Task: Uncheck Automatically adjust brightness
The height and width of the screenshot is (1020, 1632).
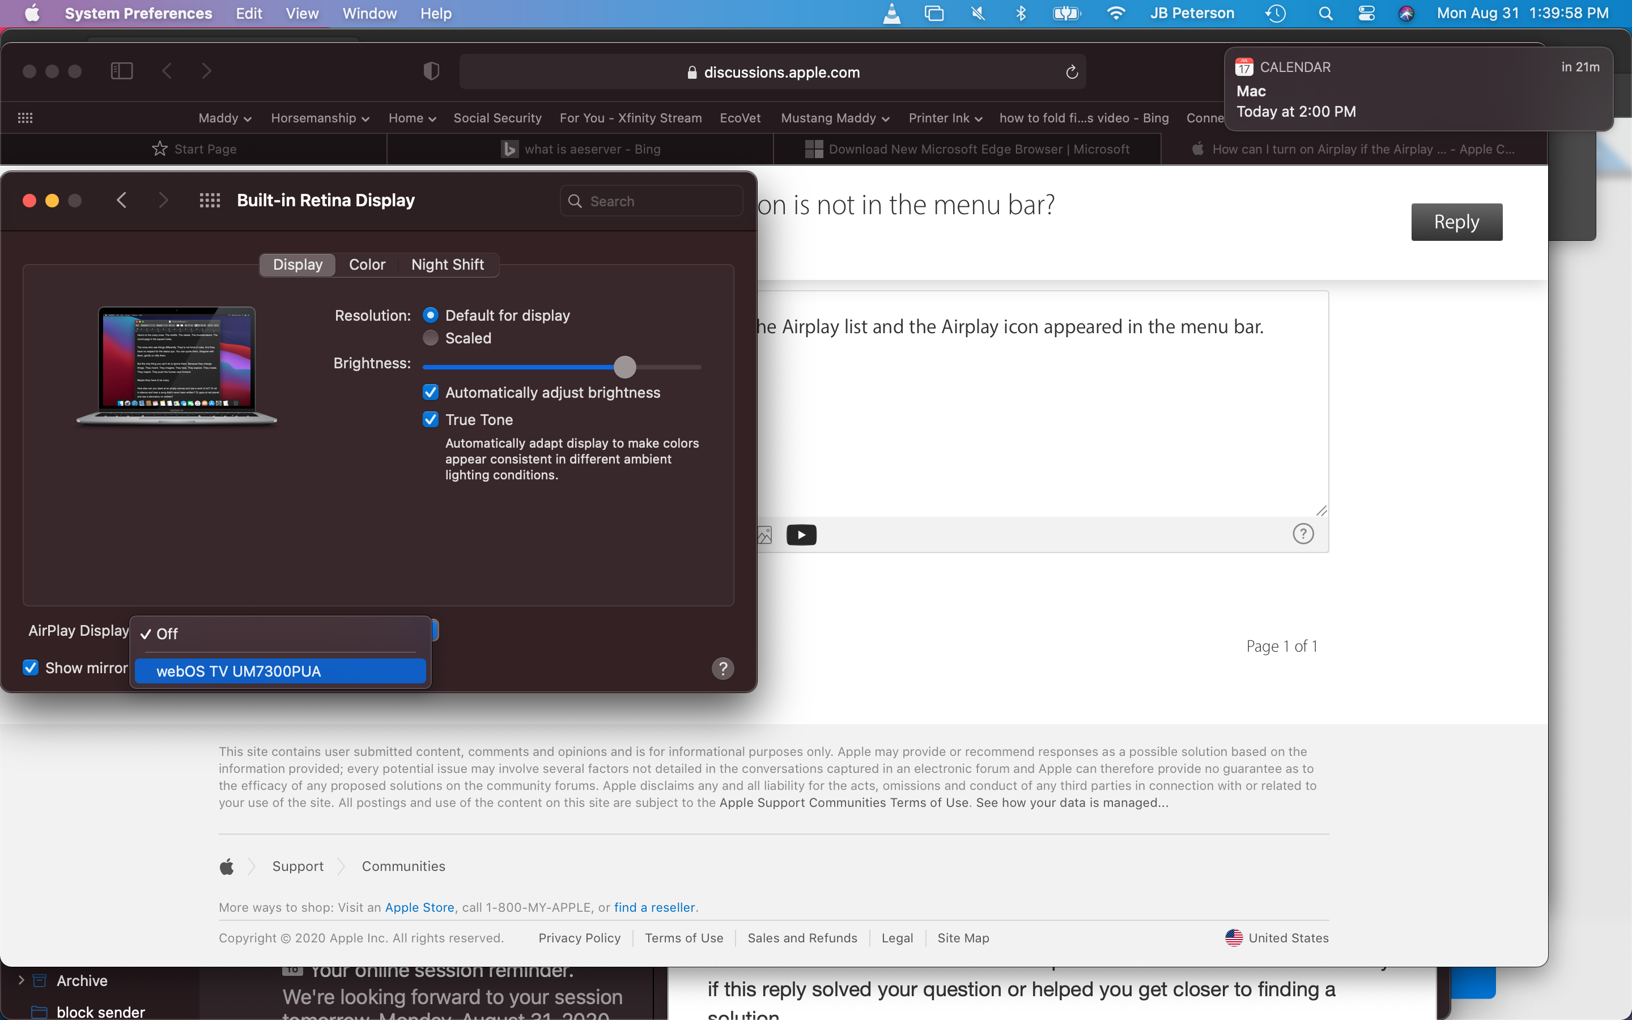Action: click(430, 393)
